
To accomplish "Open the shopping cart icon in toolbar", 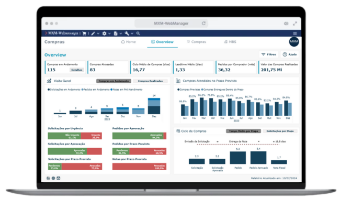I will (x=84, y=34).
